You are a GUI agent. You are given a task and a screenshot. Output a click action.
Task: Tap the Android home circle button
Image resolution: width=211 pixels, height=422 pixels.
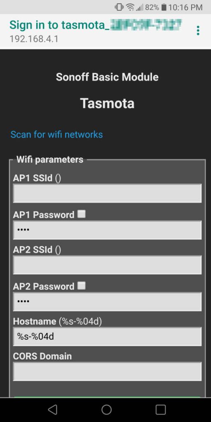[107, 410]
